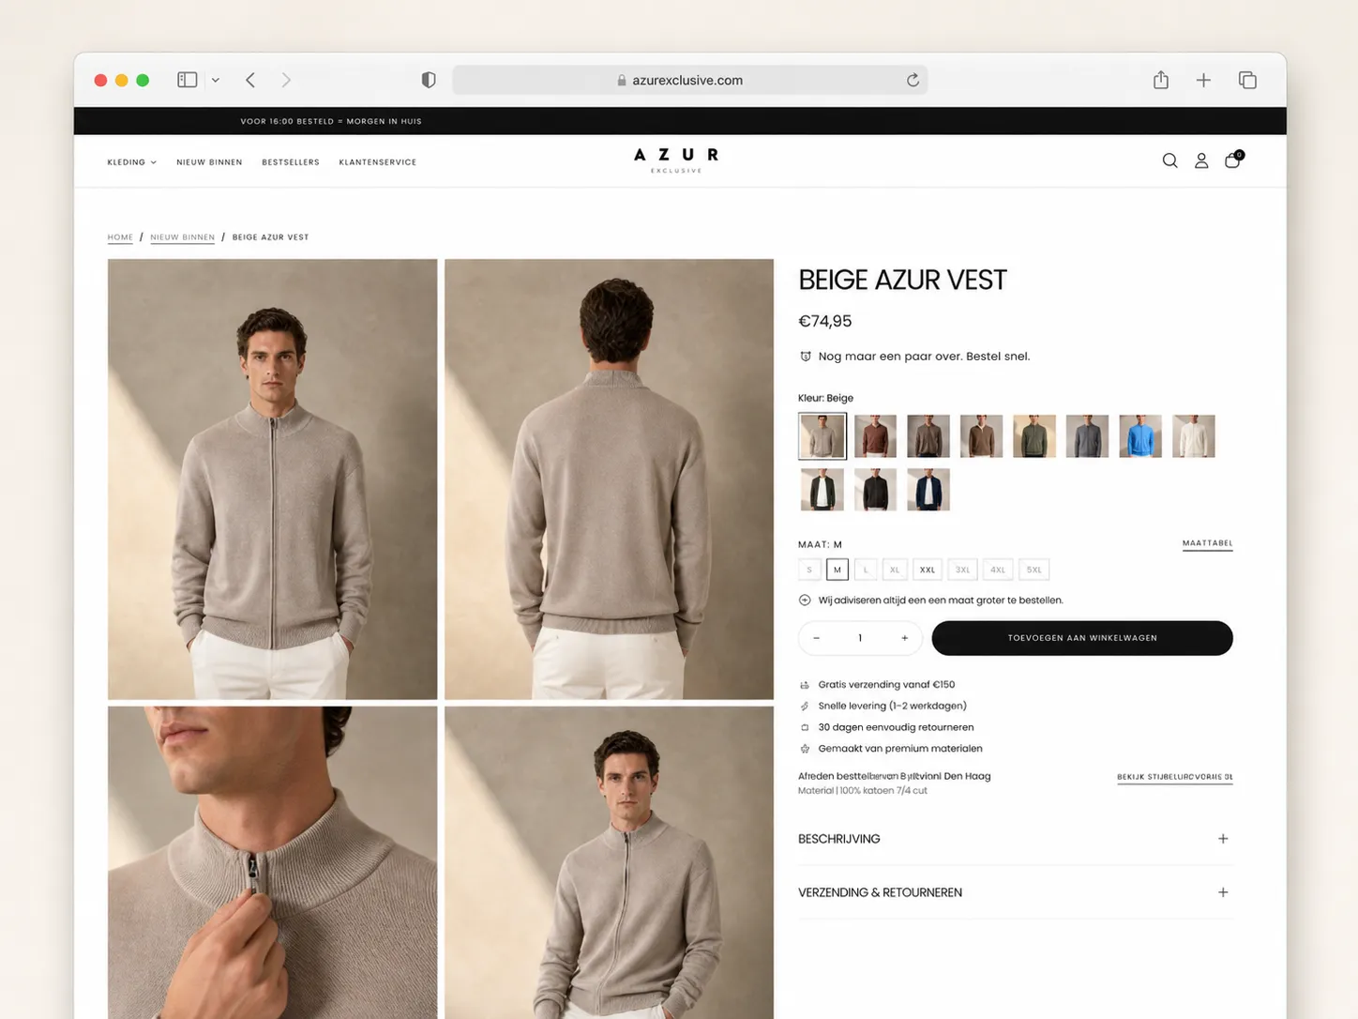
Task: Increase quantity with plus button
Action: [x=905, y=638]
